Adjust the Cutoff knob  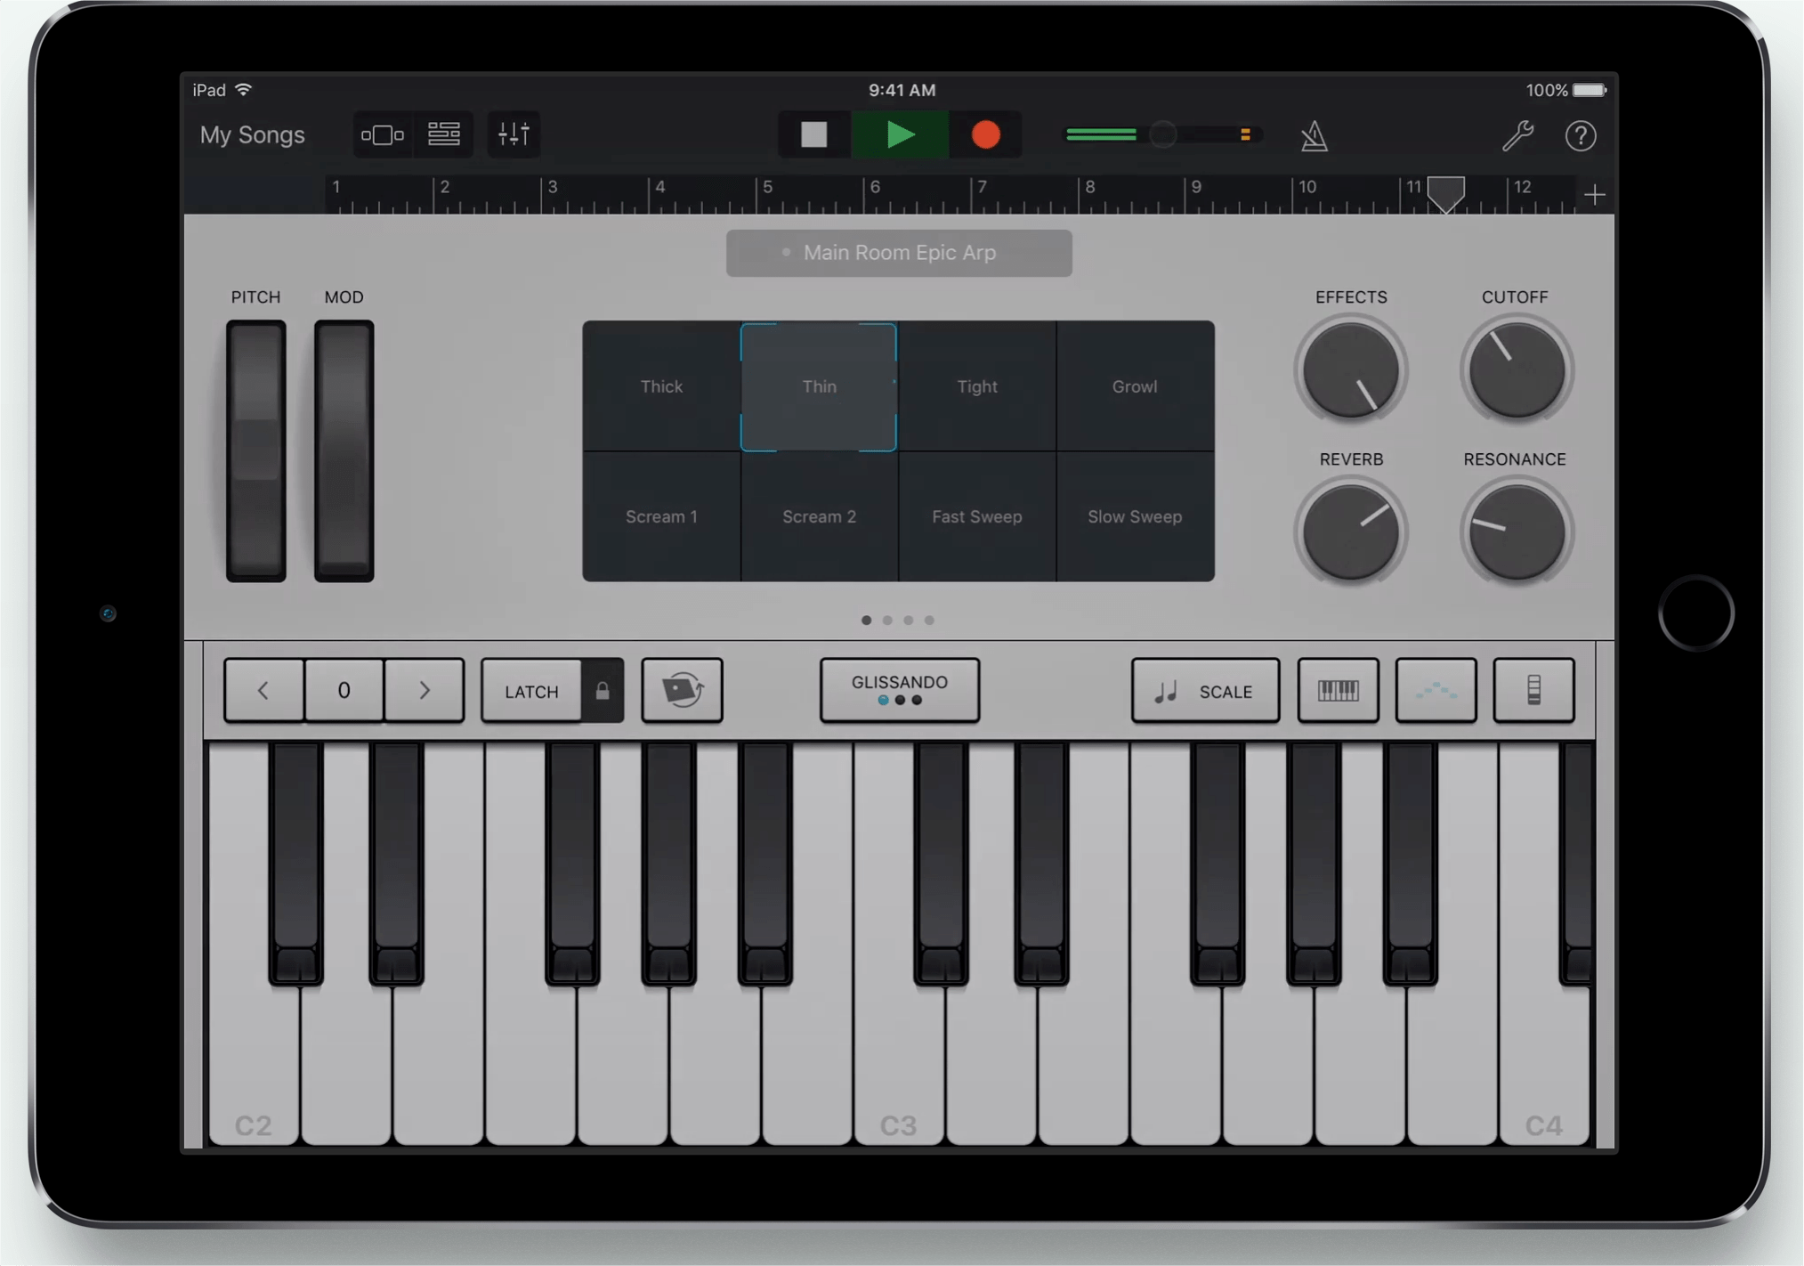(x=1514, y=371)
